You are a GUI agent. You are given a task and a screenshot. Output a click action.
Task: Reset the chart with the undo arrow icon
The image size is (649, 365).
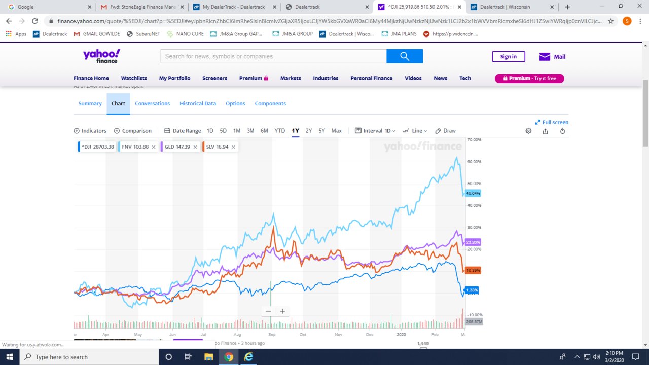point(562,131)
